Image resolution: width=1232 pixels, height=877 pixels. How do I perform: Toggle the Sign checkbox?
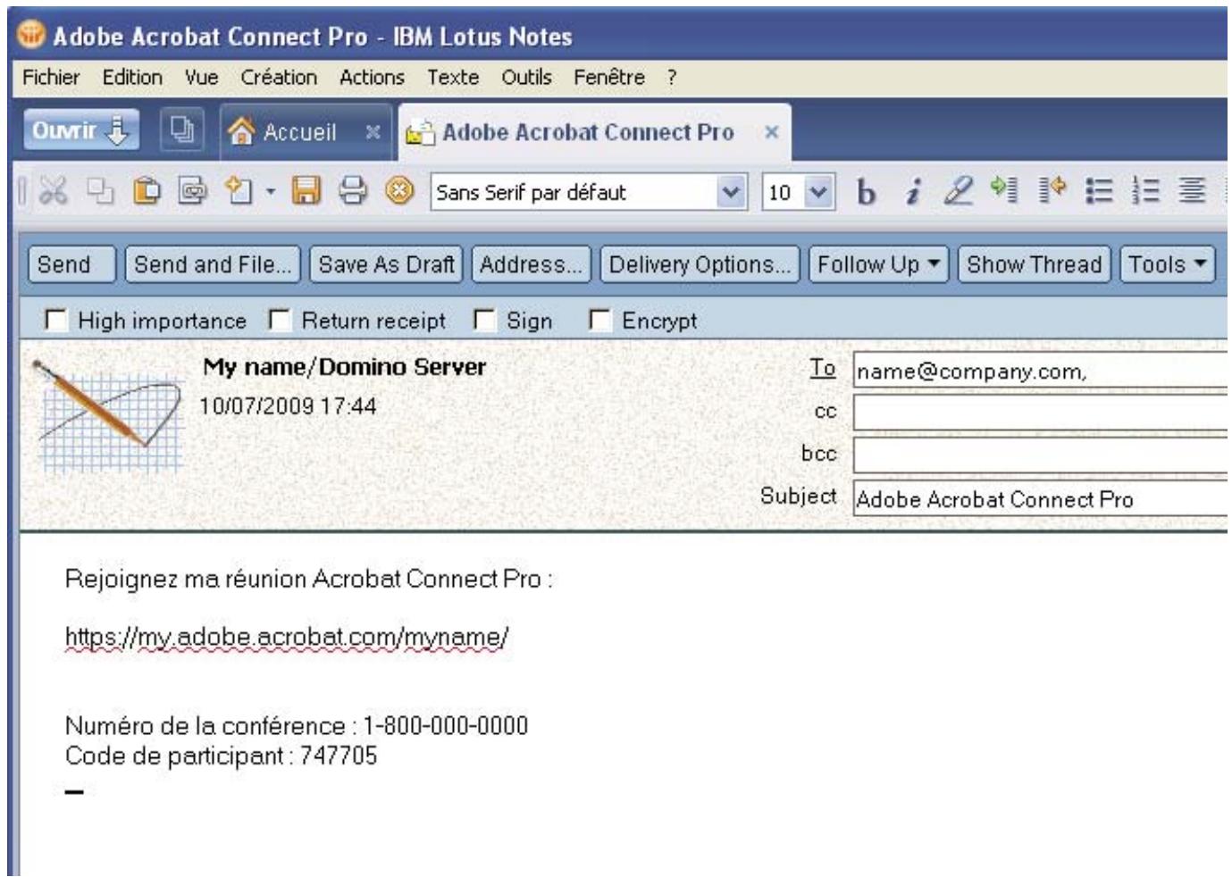pos(483,319)
